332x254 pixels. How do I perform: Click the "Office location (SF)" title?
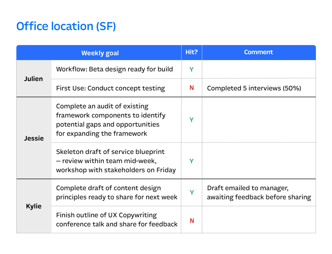pyautogui.click(x=66, y=26)
